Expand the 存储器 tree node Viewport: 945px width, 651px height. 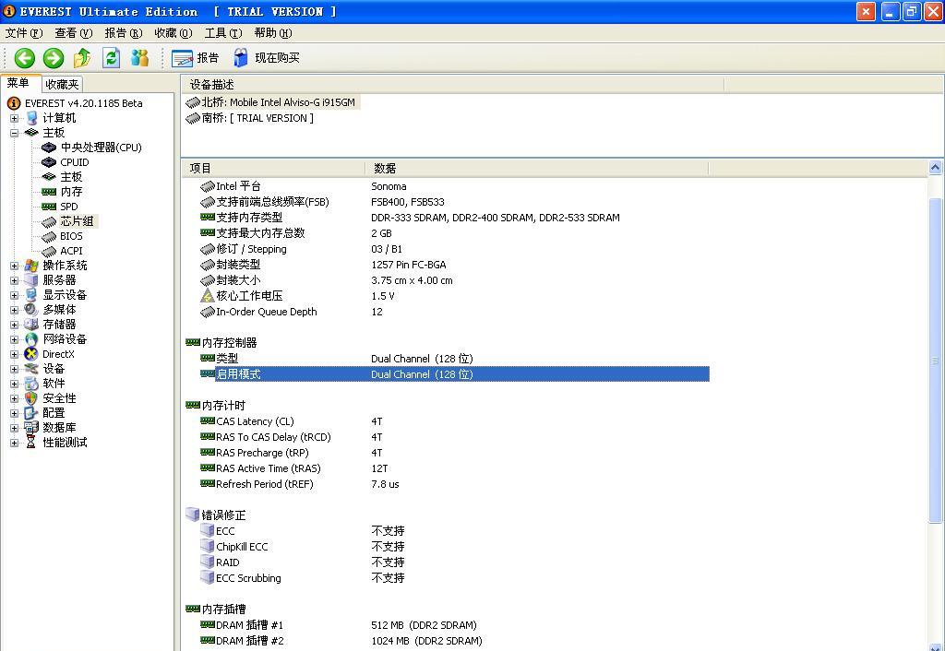(x=15, y=325)
